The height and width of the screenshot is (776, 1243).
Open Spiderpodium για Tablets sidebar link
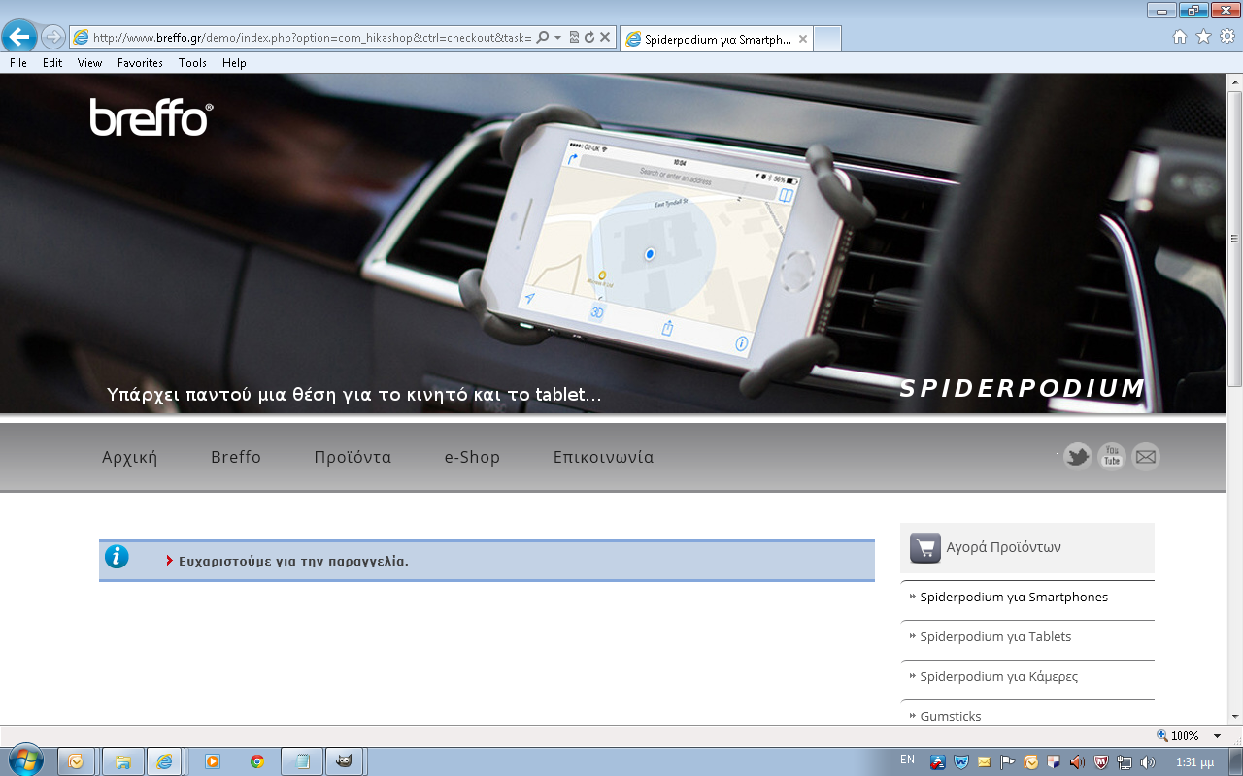point(995,637)
